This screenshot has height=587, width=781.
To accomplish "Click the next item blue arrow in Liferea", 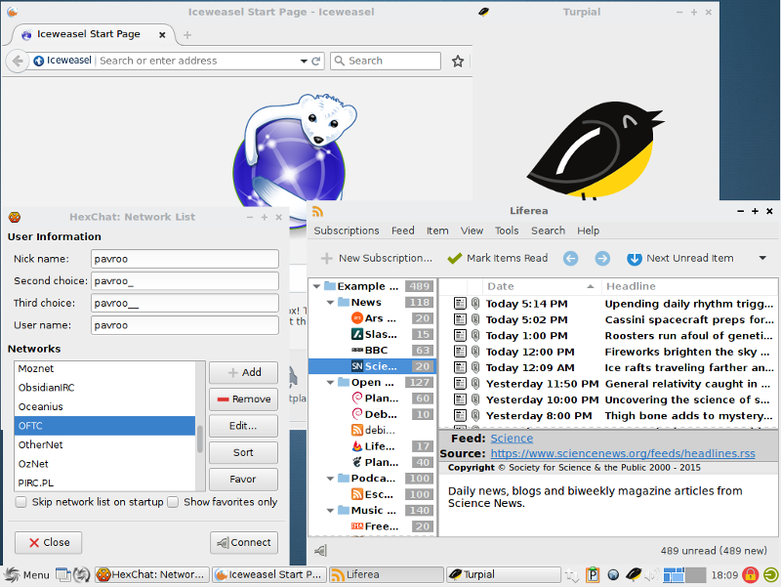I will (602, 258).
